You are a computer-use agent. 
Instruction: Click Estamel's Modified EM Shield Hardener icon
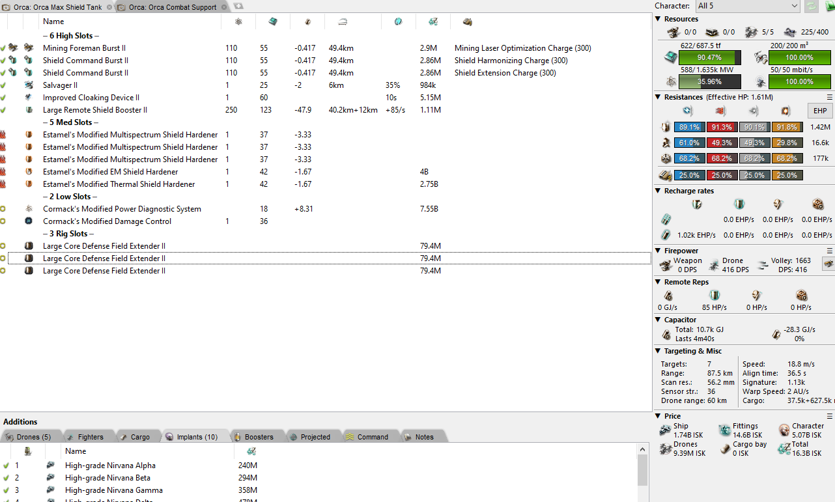pyautogui.click(x=29, y=172)
